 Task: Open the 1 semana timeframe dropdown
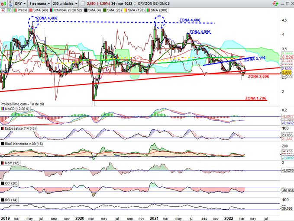tap(39, 3)
